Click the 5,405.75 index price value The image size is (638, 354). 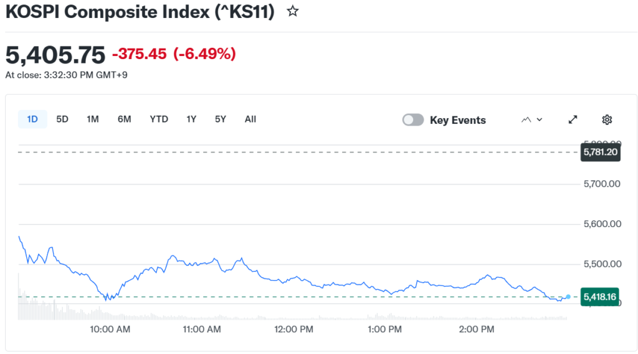coord(55,55)
